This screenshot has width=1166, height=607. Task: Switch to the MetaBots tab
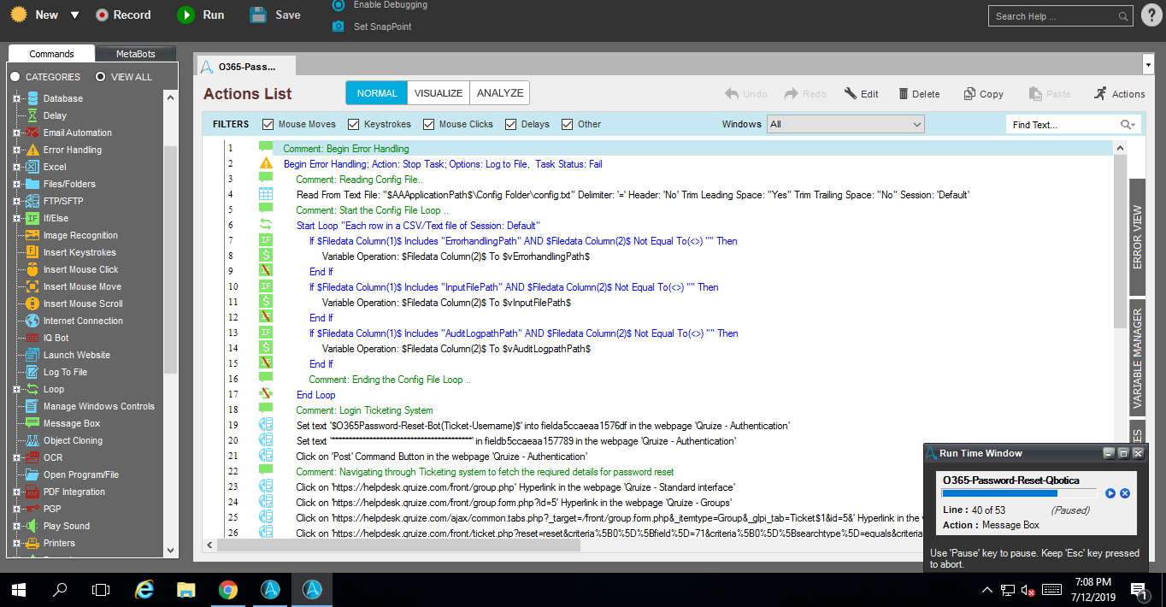pos(135,54)
